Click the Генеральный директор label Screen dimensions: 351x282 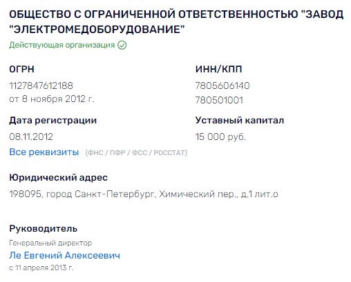(x=50, y=243)
